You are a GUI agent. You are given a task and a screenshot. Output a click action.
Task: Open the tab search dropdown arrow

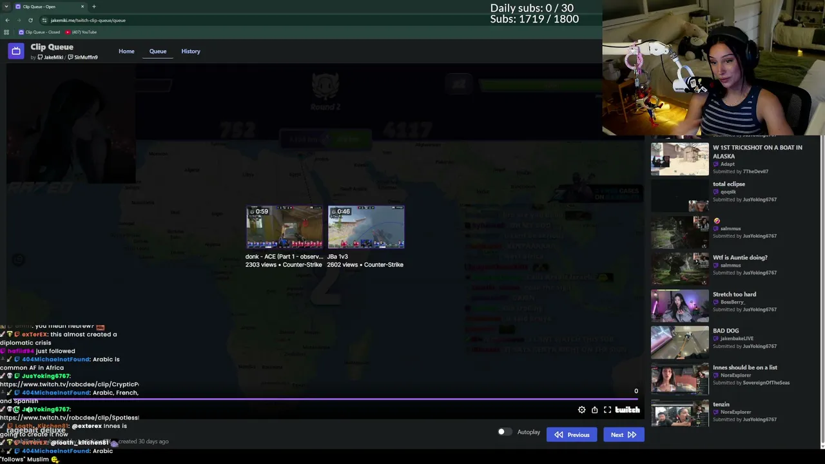(6, 6)
